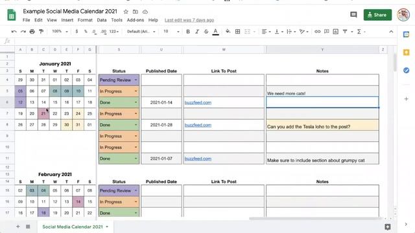Image resolution: width=415 pixels, height=233 pixels.
Task: Open the Insert menu
Action: 67,20
